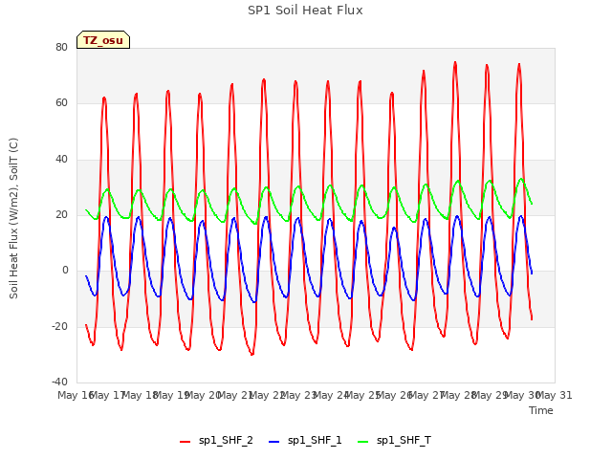The image size is (612, 459).
Task: Click the green sp1_SHF_T legend swatch
Action: pos(363,442)
